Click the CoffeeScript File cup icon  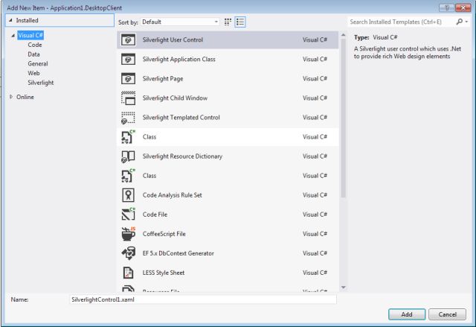coord(128,234)
